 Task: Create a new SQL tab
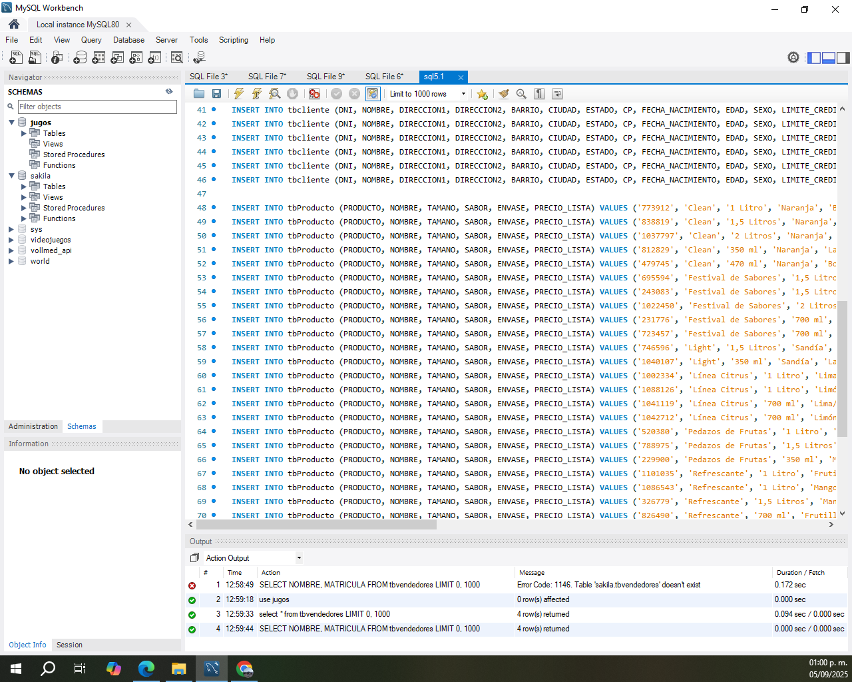[15, 58]
